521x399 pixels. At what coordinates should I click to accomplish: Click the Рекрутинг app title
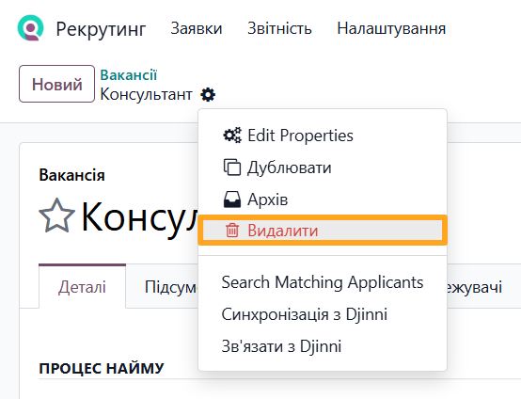(x=101, y=29)
